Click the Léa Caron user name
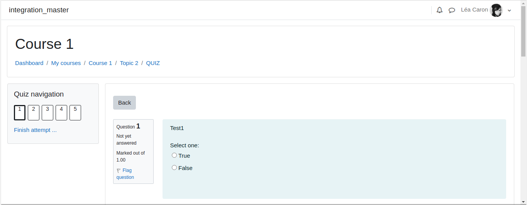527x205 pixels. tap(474, 10)
